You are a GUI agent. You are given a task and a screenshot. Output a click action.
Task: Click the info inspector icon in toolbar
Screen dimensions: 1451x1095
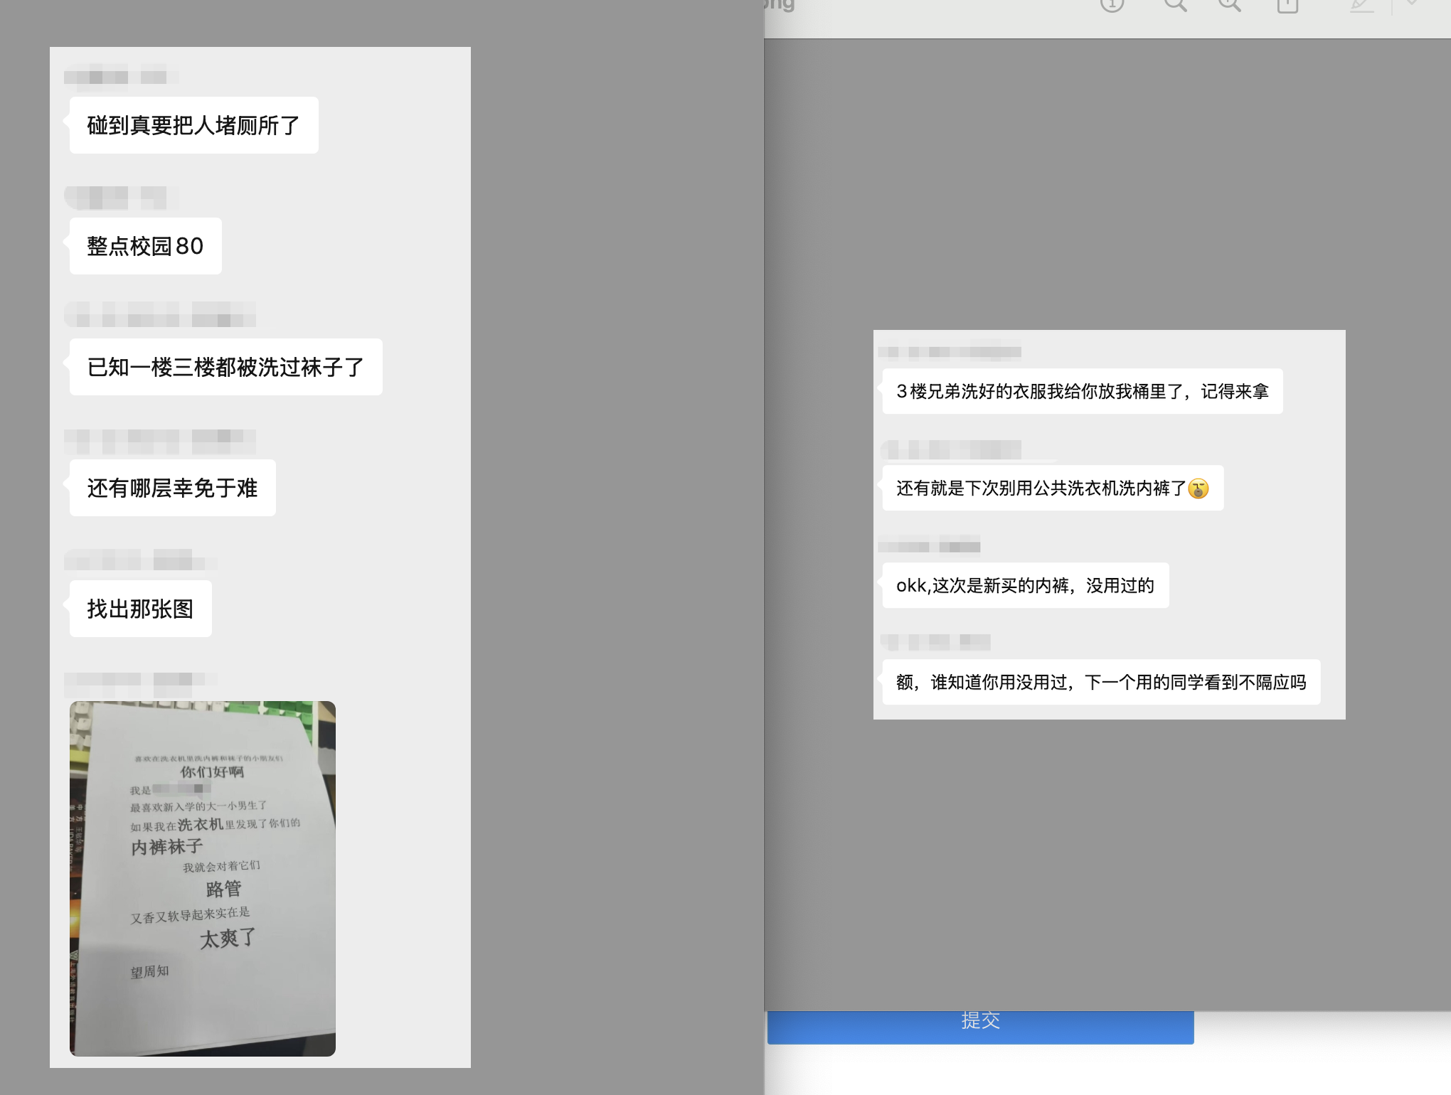pos(1112,6)
